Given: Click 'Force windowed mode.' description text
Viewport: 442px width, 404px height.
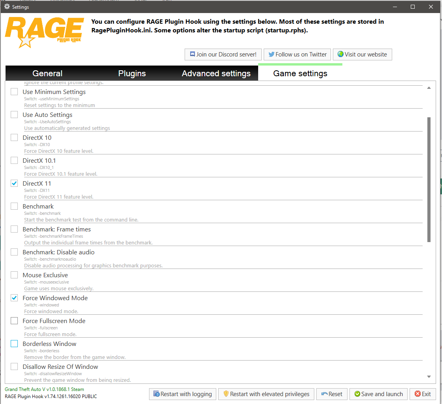Looking at the screenshot, I should coord(51,311).
